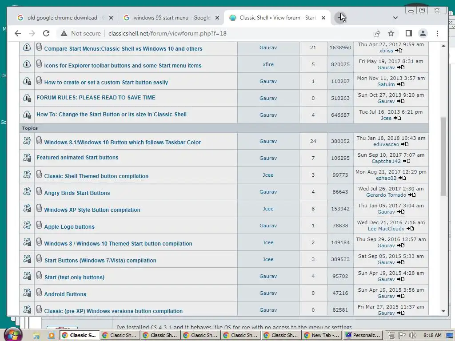View latest post icon by Satuim
This screenshot has height=341, width=455.
pos(401,84)
